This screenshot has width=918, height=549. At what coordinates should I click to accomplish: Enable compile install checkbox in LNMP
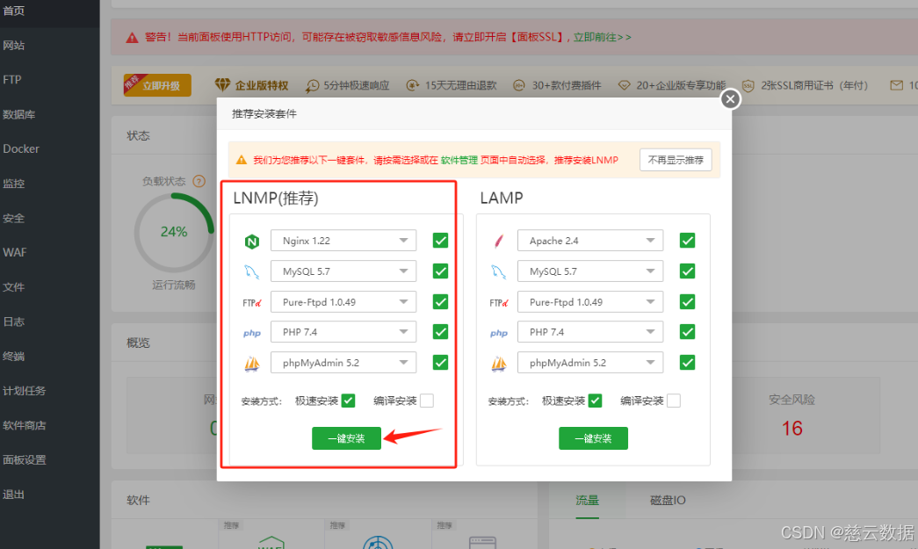(427, 401)
